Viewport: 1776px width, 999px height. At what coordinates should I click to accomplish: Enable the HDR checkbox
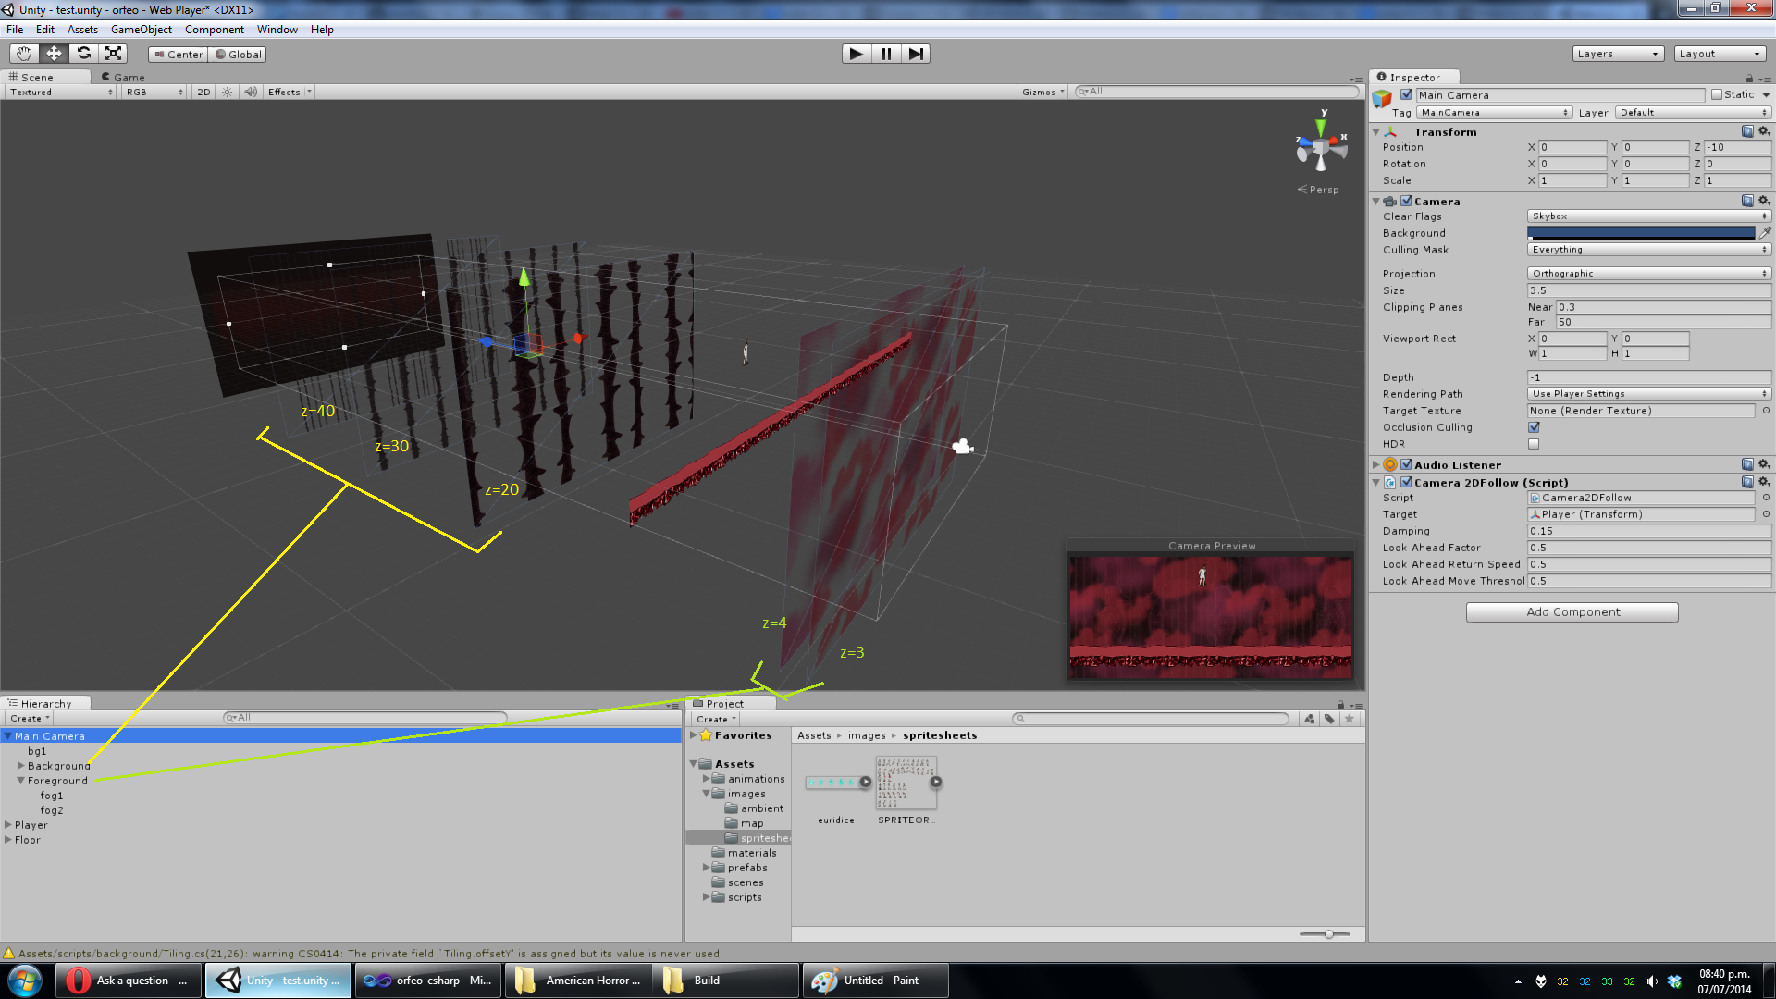tap(1534, 444)
